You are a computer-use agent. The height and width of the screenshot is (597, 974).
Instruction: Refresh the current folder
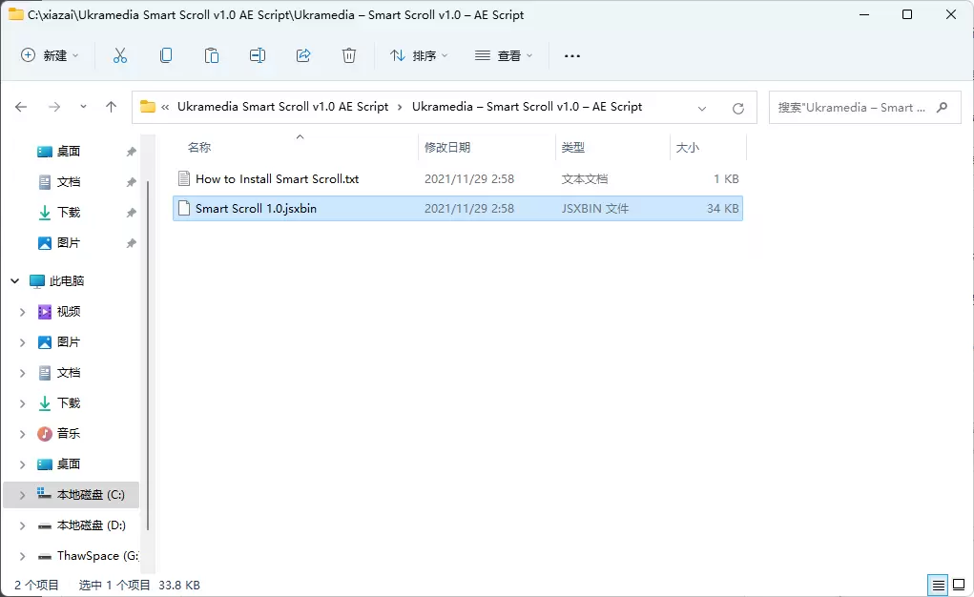(738, 108)
